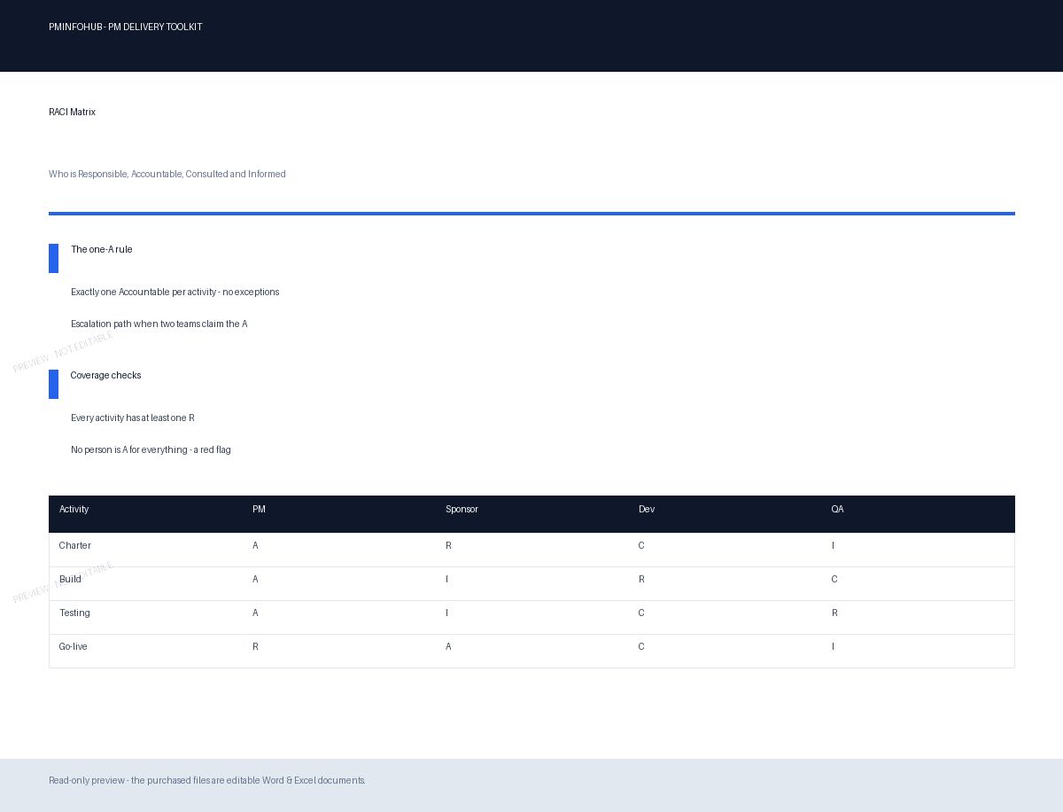Click the "Charter" activity cell
The image size is (1063, 812).
[x=75, y=546]
